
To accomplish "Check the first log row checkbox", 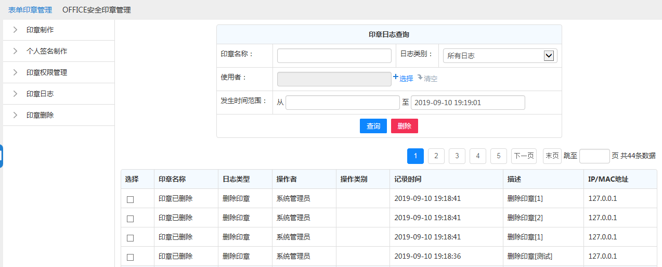I will [131, 199].
